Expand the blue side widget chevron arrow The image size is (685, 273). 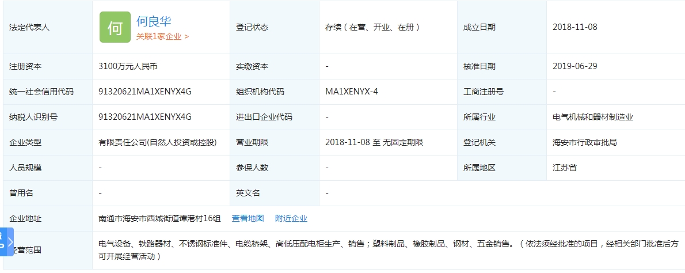coord(10,242)
